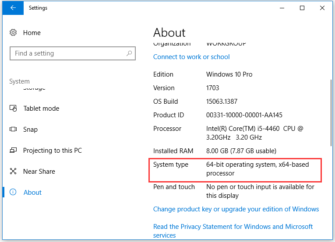Click the search magnifier icon
The image size is (335, 242).
[x=129, y=53]
